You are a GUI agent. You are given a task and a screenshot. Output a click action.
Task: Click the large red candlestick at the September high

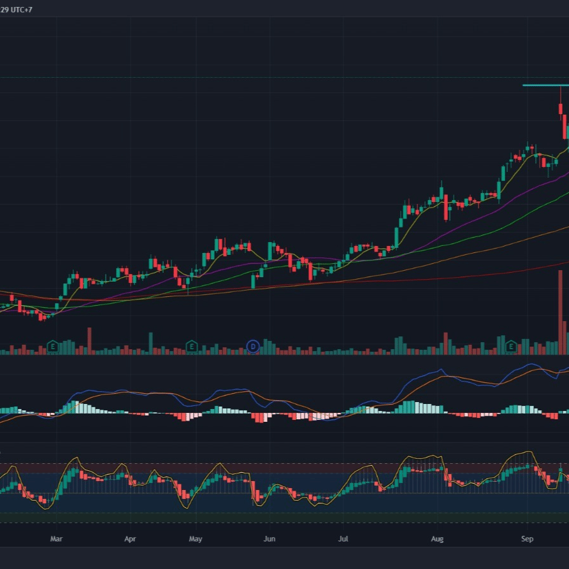pos(561,109)
